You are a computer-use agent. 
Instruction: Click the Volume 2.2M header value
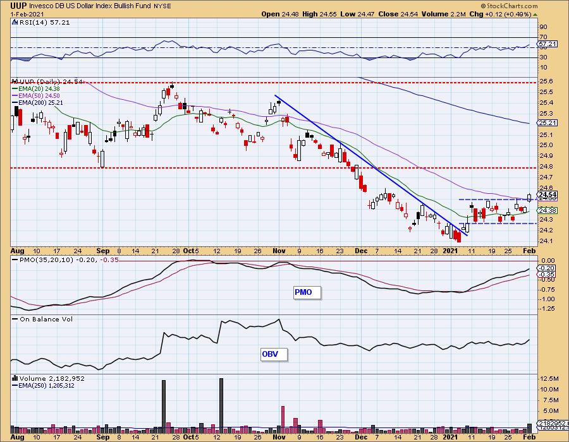point(443,14)
